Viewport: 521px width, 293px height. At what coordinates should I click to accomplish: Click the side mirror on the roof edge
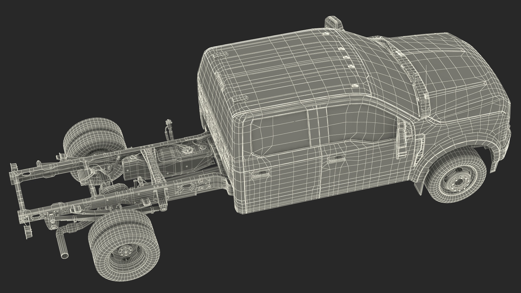pyautogui.click(x=333, y=23)
